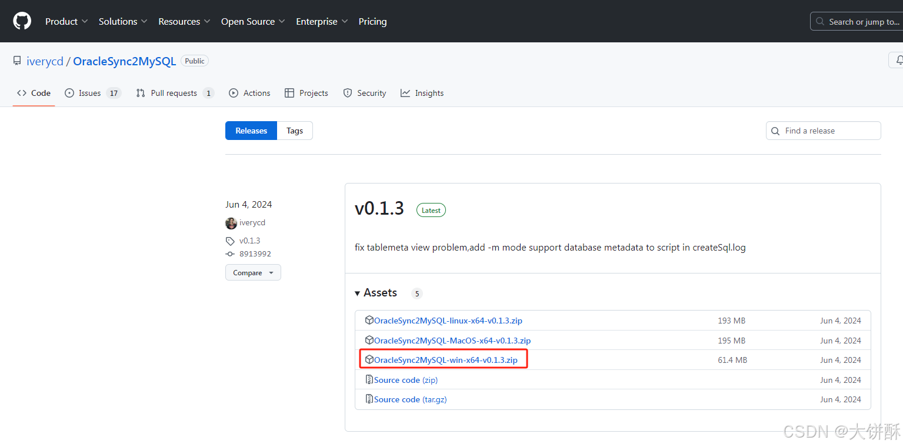Click the Code tab icon
Screen dimensions: 903x447
click(22, 93)
